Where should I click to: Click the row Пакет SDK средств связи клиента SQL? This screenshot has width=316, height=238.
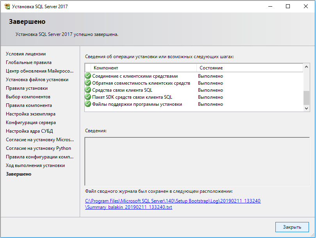coord(194,97)
